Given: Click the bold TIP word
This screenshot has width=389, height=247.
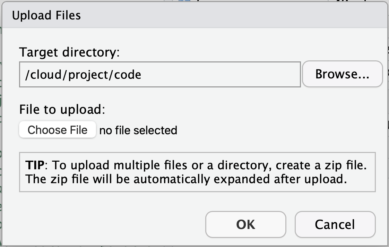Looking at the screenshot, I should tap(35, 165).
